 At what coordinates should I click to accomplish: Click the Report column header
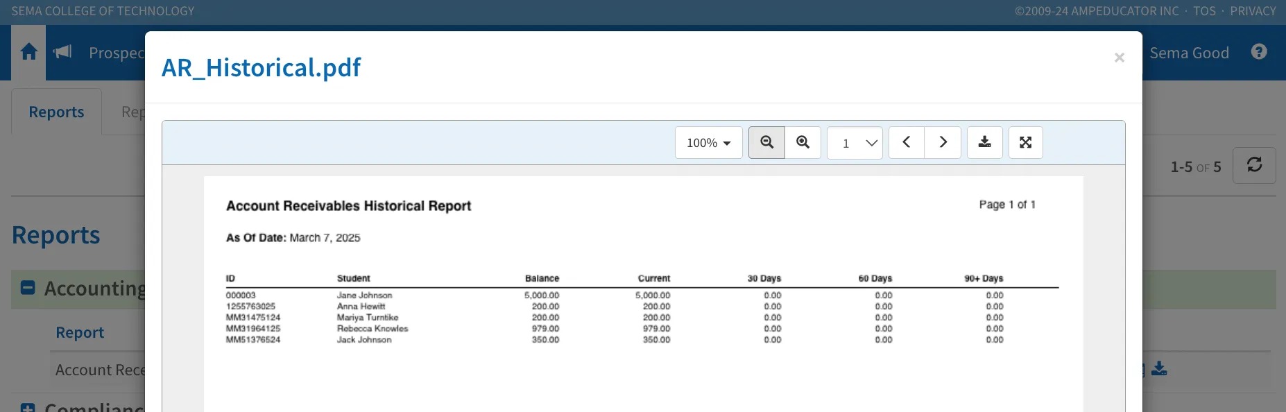tap(80, 332)
